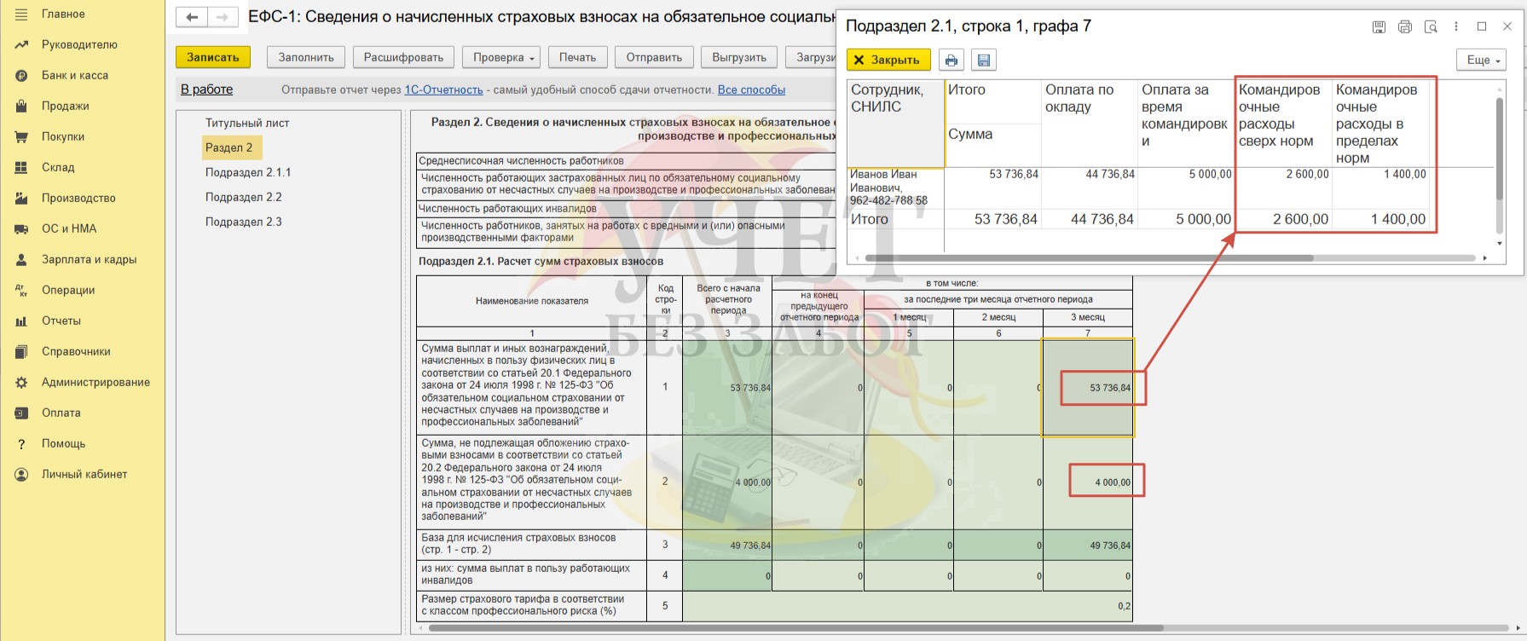Open the hamburger menu icon beside Главное
The height and width of the screenshot is (641, 1527).
(x=21, y=14)
